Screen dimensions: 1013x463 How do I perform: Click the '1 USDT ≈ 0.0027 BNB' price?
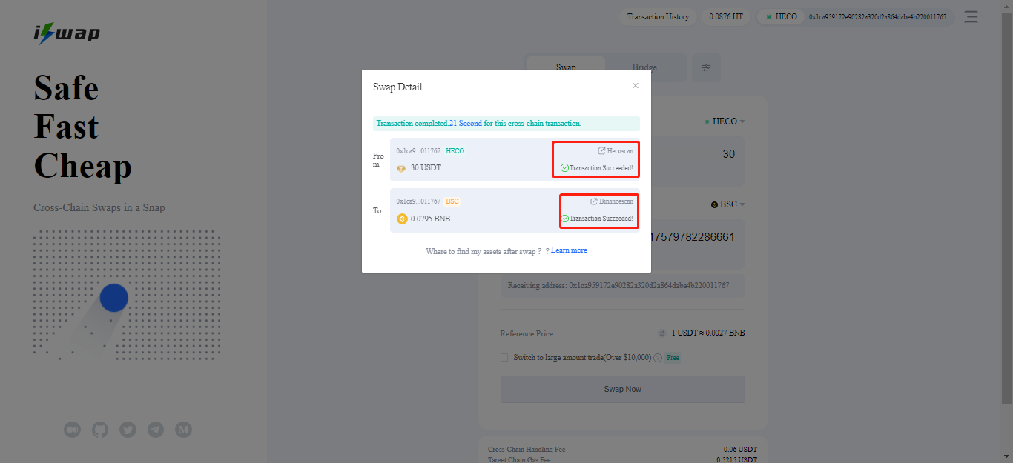click(708, 333)
